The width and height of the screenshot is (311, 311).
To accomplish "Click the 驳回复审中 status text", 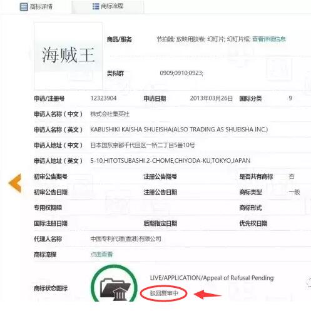I will tap(164, 293).
